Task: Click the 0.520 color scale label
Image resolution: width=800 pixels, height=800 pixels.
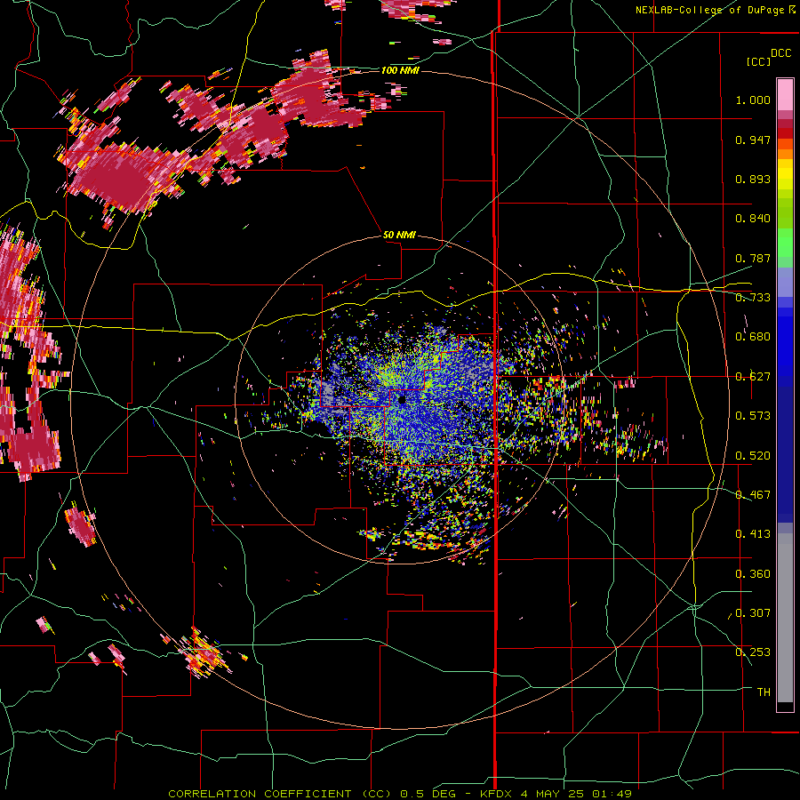Action: pos(753,456)
